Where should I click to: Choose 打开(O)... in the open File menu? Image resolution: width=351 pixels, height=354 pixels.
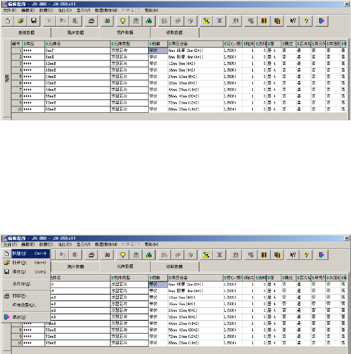(x=26, y=263)
